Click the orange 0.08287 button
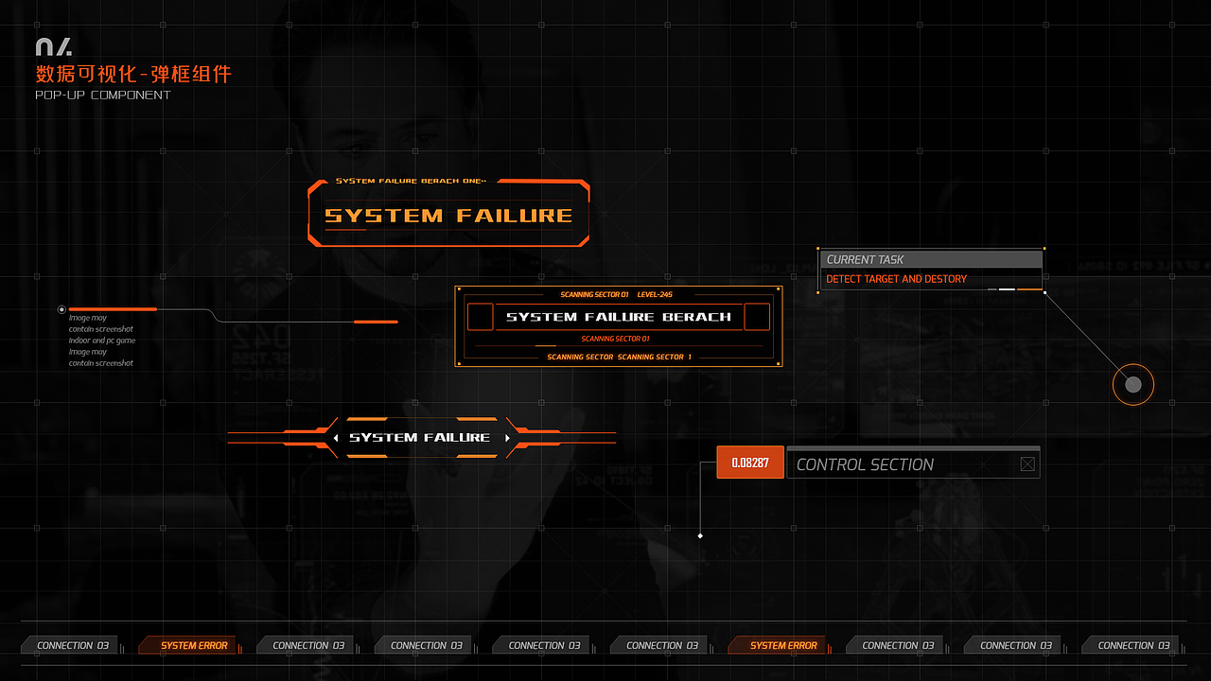The width and height of the screenshot is (1211, 681). 750,463
